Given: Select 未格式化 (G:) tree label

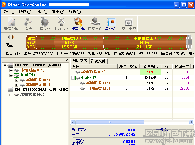Looking at the screenshot, I should point(32,94).
